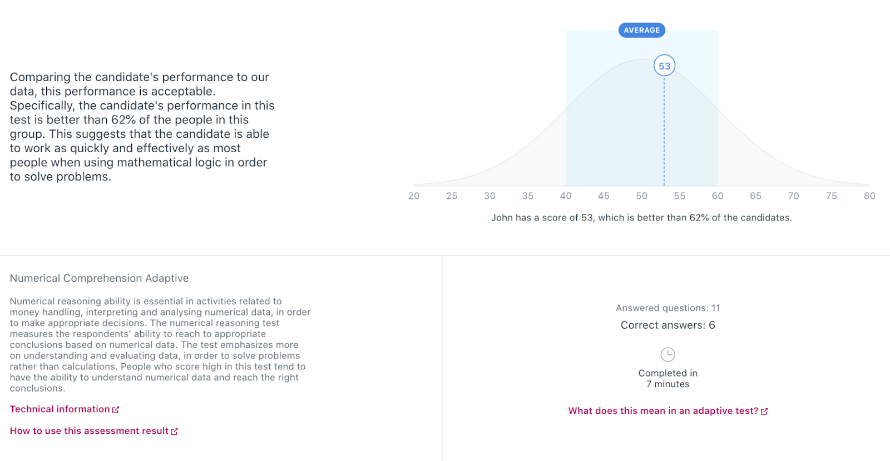Click the Numerical Comprehension Adaptive heading
Image resolution: width=890 pixels, height=461 pixels.
click(99, 278)
